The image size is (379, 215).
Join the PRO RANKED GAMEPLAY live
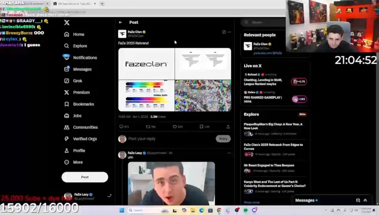[263, 100]
